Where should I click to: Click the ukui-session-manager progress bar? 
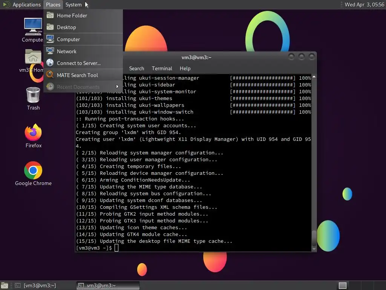pyautogui.click(x=262, y=78)
